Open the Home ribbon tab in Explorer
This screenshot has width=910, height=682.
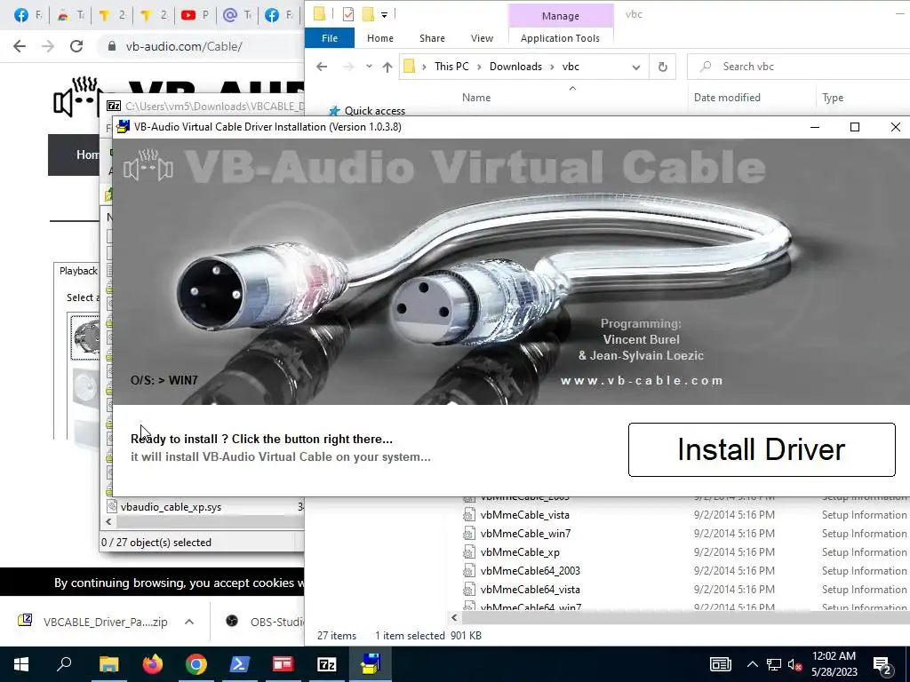(x=380, y=38)
